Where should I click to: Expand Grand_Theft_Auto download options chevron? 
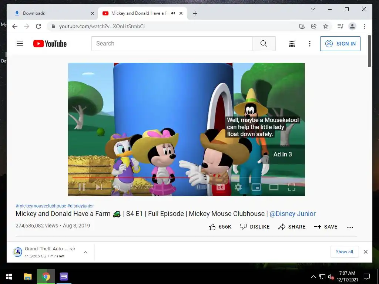(x=85, y=252)
